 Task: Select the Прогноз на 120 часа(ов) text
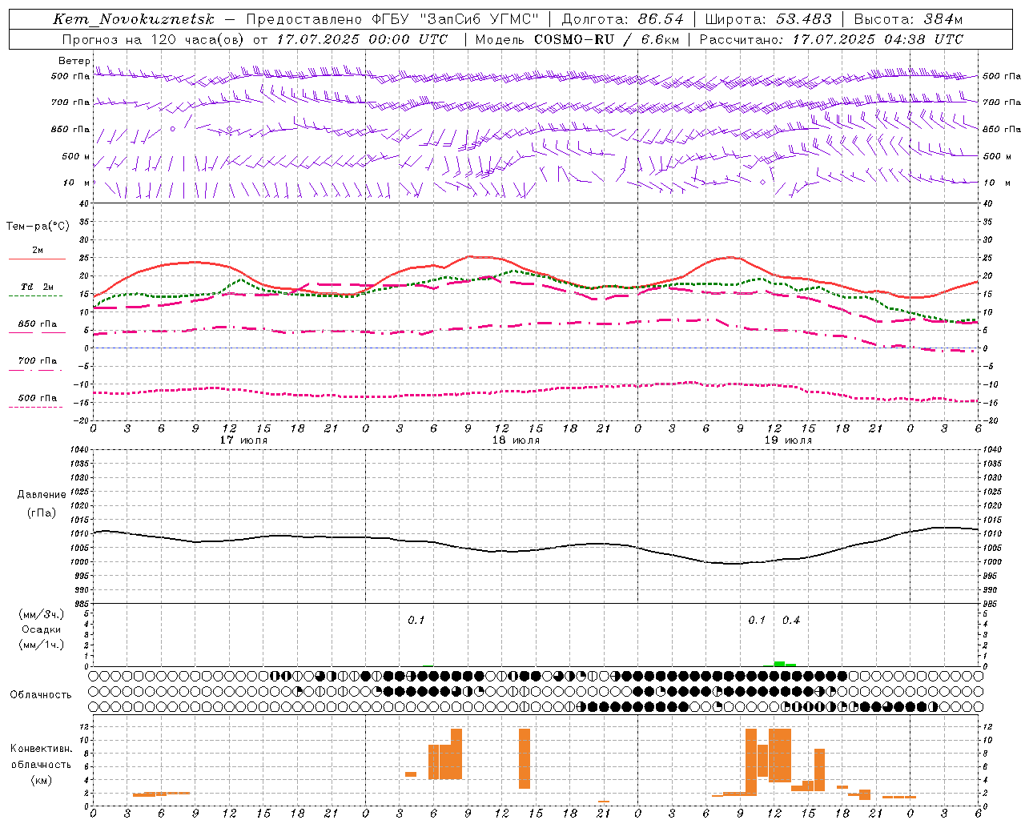(x=154, y=39)
